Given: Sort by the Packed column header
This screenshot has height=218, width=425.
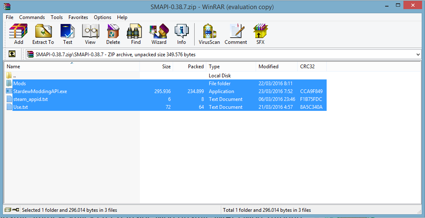Looking at the screenshot, I should point(189,67).
